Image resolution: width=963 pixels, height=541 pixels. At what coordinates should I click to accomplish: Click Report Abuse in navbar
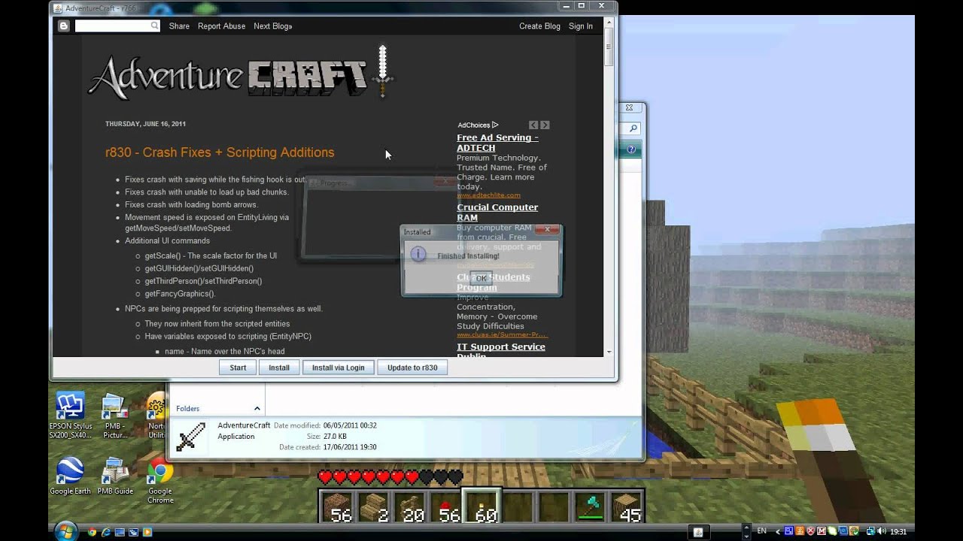pos(221,26)
